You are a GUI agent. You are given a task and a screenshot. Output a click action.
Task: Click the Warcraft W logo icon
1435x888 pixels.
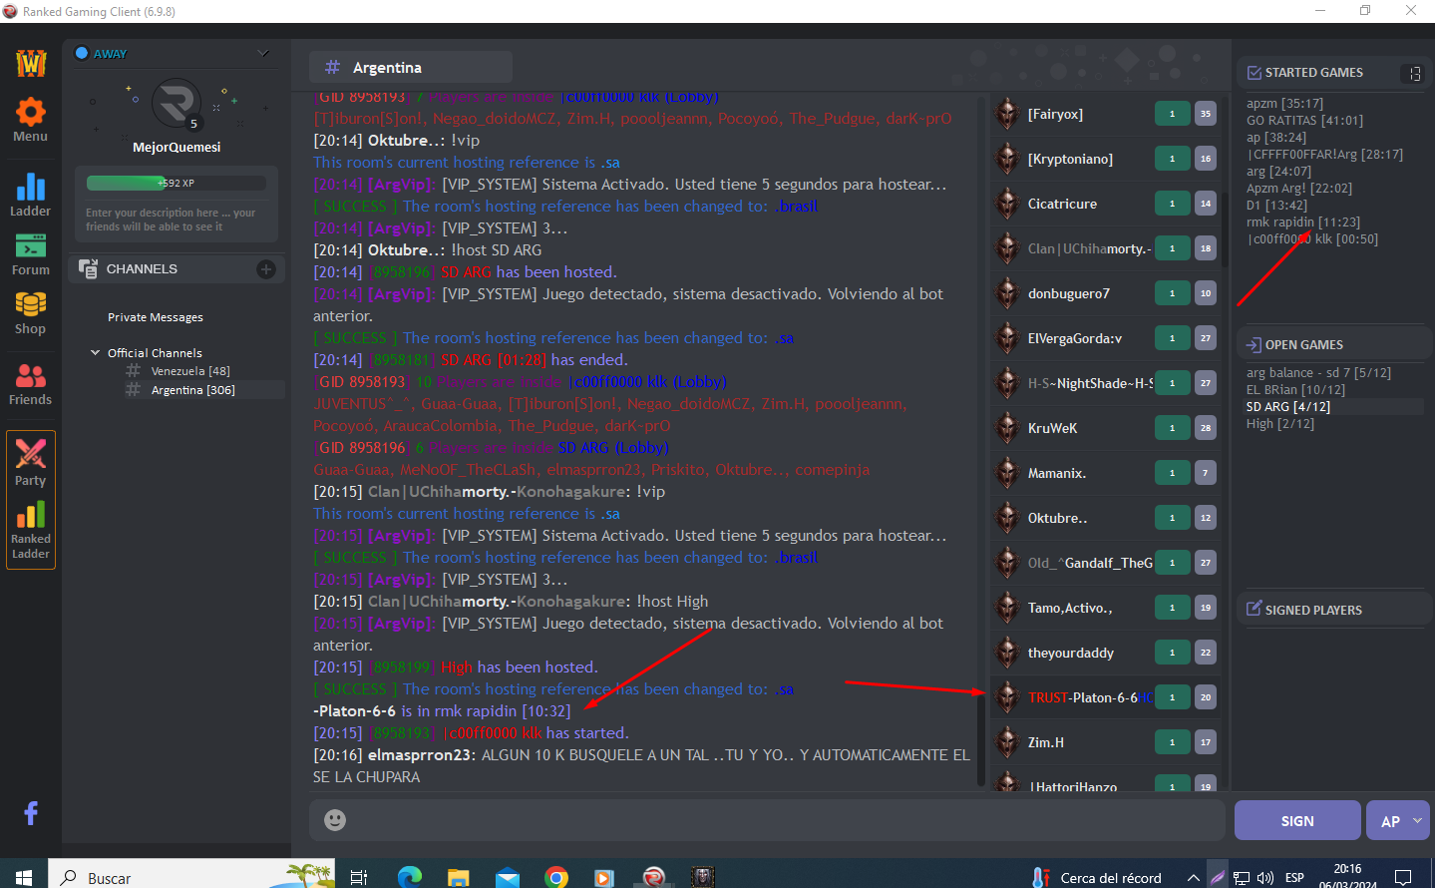coord(31,62)
